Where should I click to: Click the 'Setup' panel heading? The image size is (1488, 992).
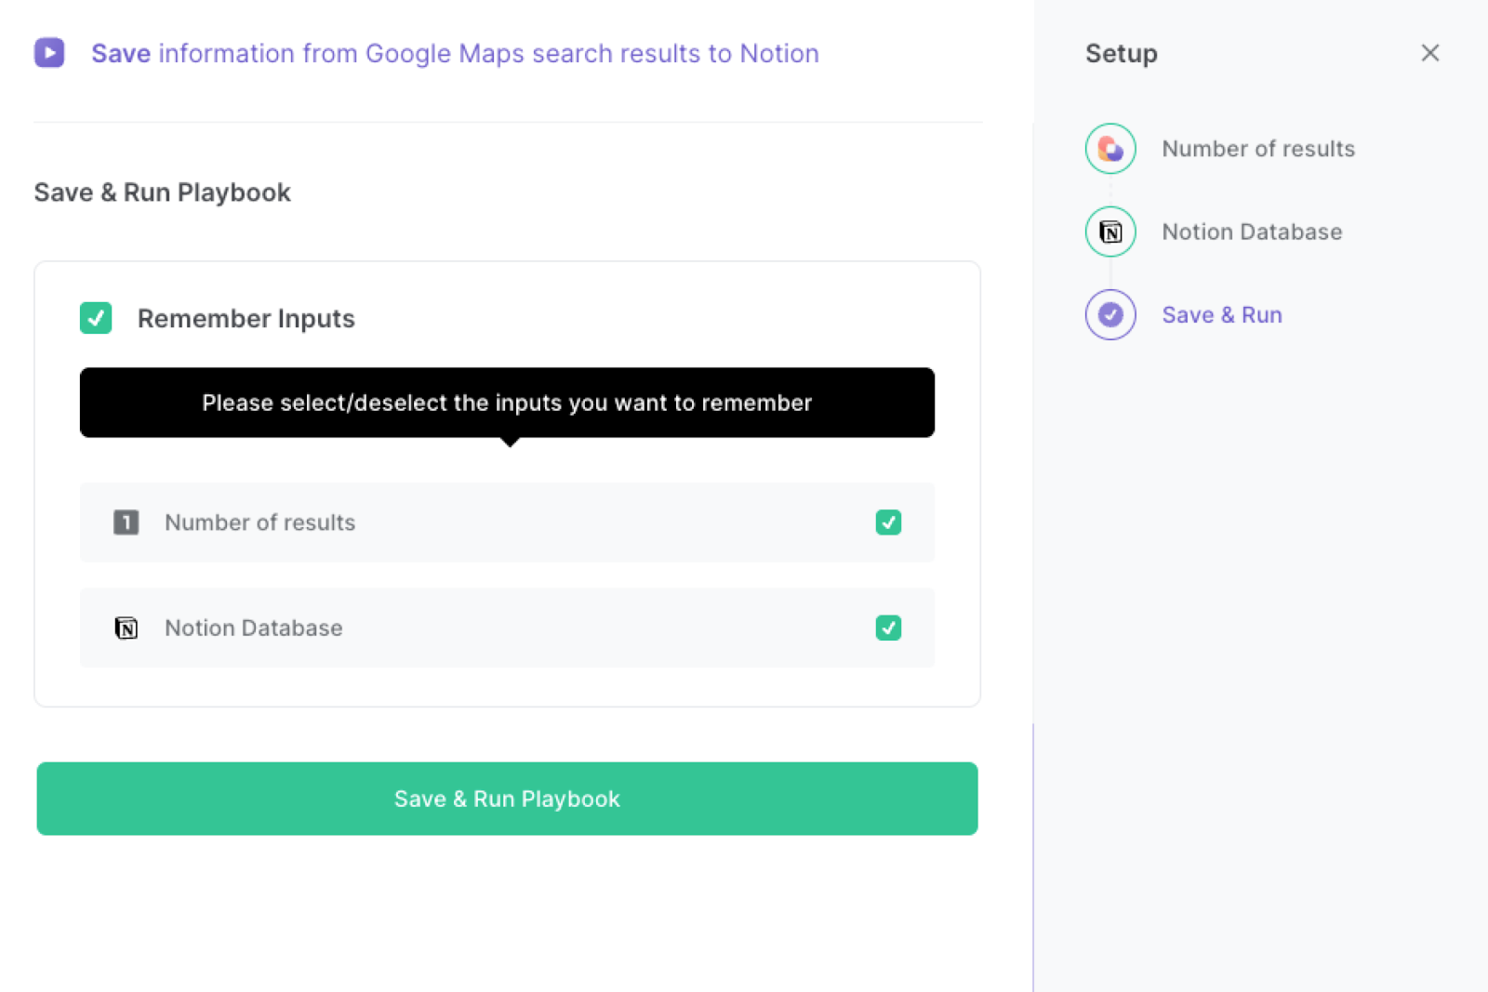[x=1122, y=53]
